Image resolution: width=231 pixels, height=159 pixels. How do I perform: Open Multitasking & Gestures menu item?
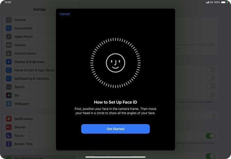click(31, 79)
